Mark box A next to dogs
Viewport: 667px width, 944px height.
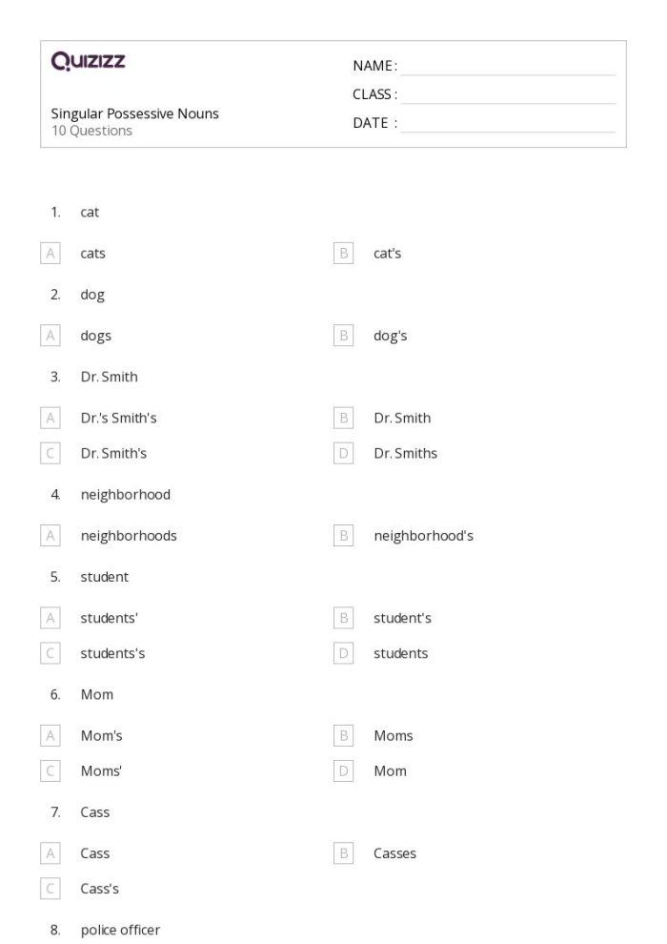[51, 336]
